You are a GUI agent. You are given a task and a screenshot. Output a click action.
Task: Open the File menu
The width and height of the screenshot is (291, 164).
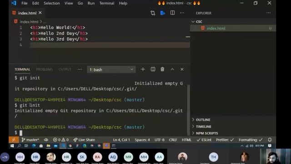click(x=24, y=3)
